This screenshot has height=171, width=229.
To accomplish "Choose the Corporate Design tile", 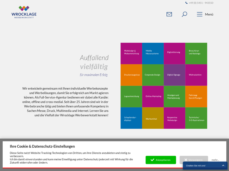I will pyautogui.click(x=153, y=75).
